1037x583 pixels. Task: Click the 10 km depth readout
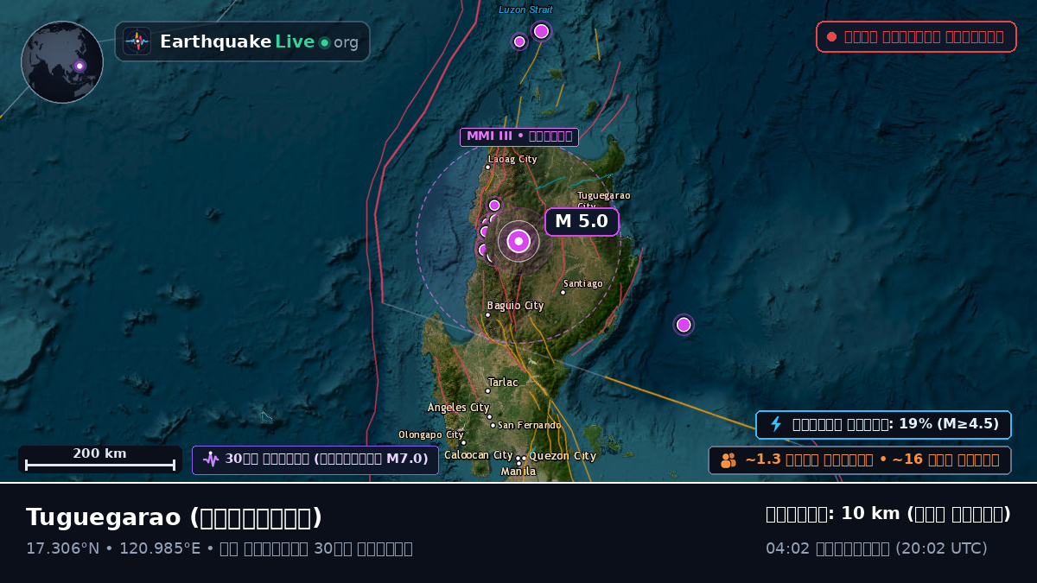coord(888,514)
